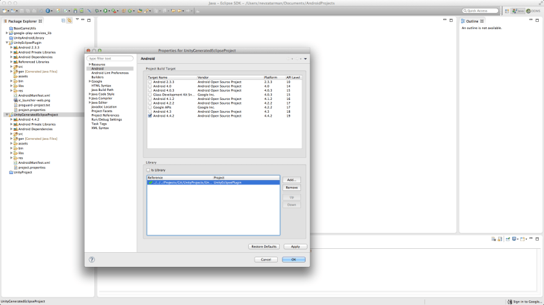
Task: Open the Package Explorer view menu triangle
Action: point(77,20)
